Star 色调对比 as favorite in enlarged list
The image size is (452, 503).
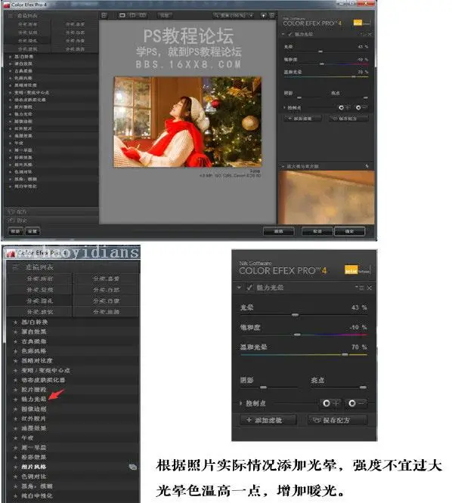click(15, 477)
